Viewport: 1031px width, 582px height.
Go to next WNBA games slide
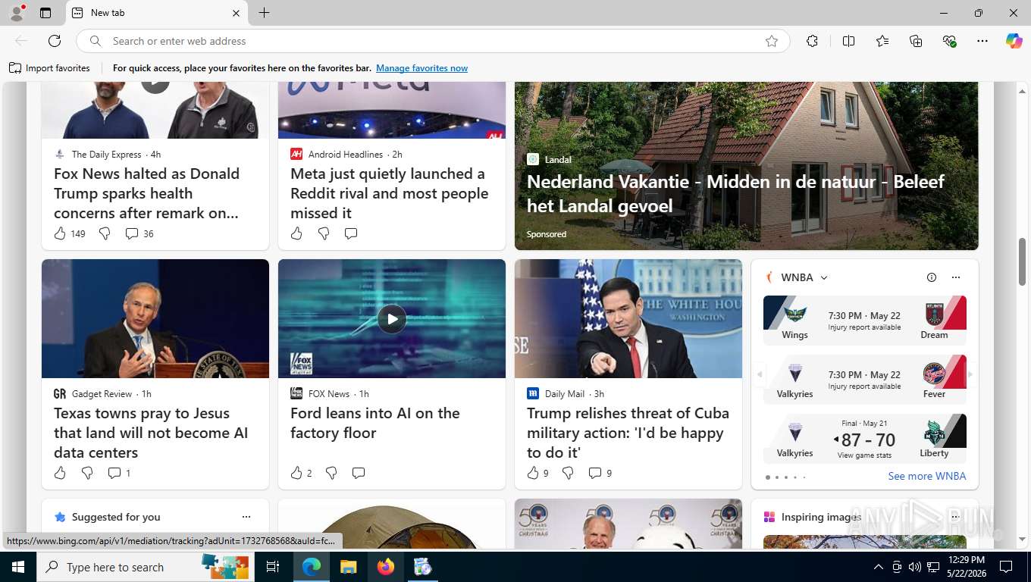[970, 374]
